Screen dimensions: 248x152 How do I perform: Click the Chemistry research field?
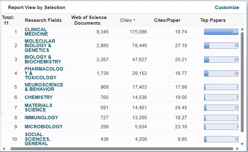pos(39,97)
